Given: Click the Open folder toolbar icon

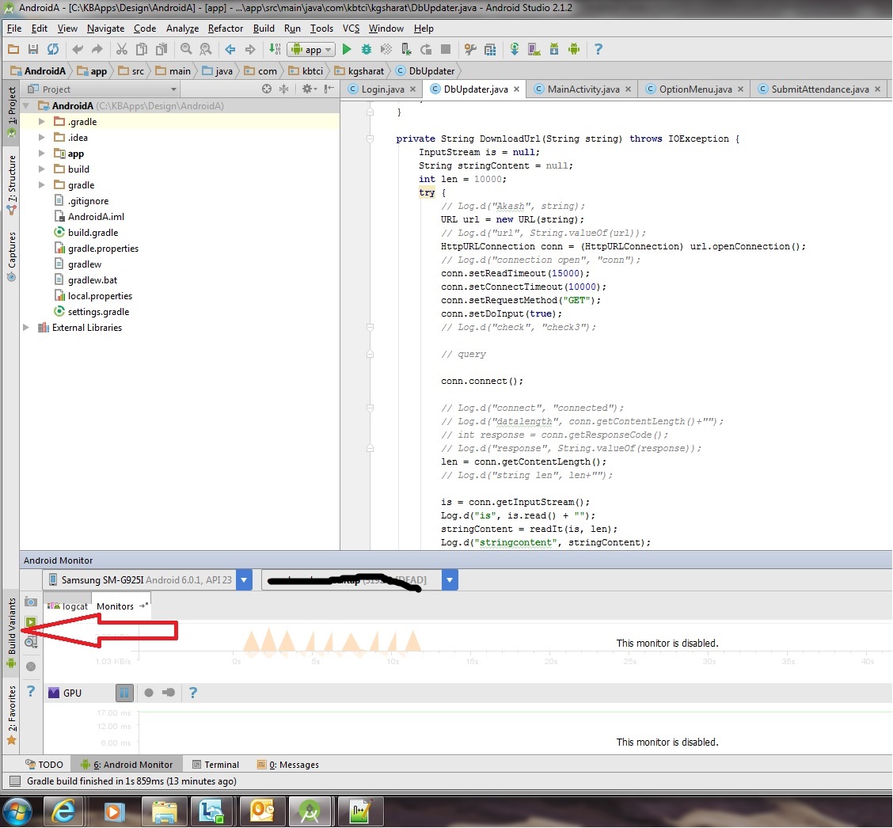Looking at the screenshot, I should tap(13, 50).
